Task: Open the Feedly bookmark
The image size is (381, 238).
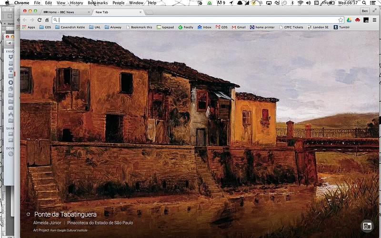Action: tap(186, 27)
